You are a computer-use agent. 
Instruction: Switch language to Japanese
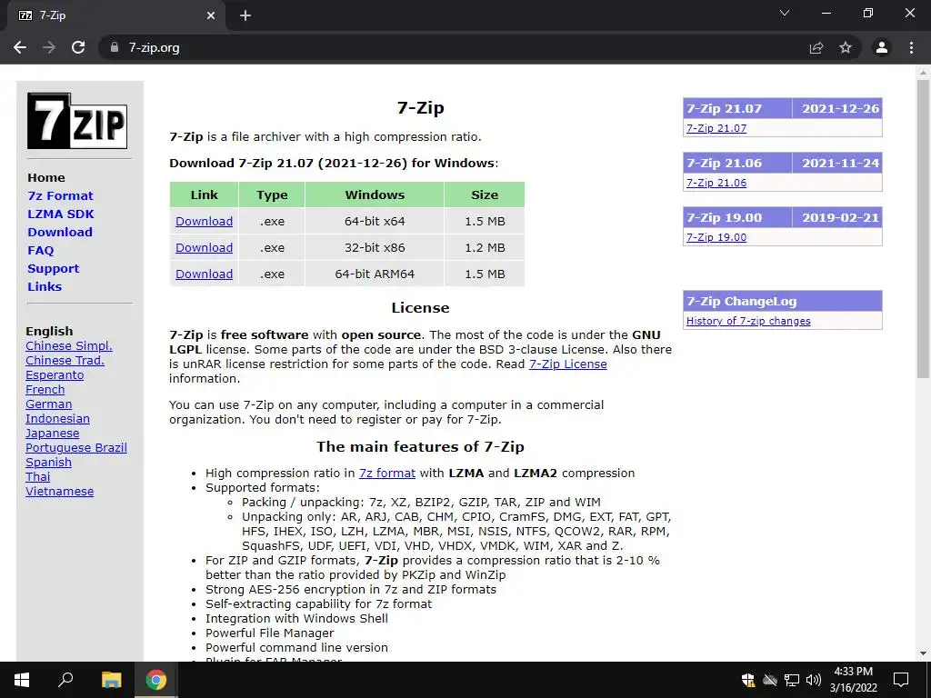[x=52, y=434]
